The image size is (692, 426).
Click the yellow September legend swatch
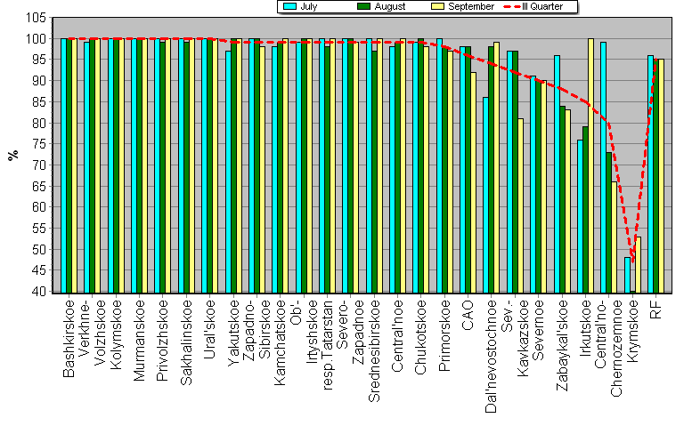(x=438, y=6)
